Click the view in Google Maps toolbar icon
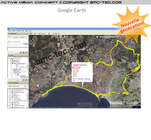This screenshot has width=151, height=140. (59, 34)
